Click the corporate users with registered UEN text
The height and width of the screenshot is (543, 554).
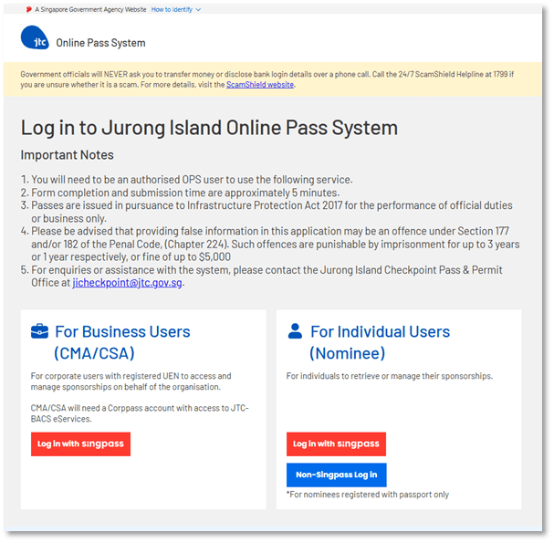click(131, 381)
